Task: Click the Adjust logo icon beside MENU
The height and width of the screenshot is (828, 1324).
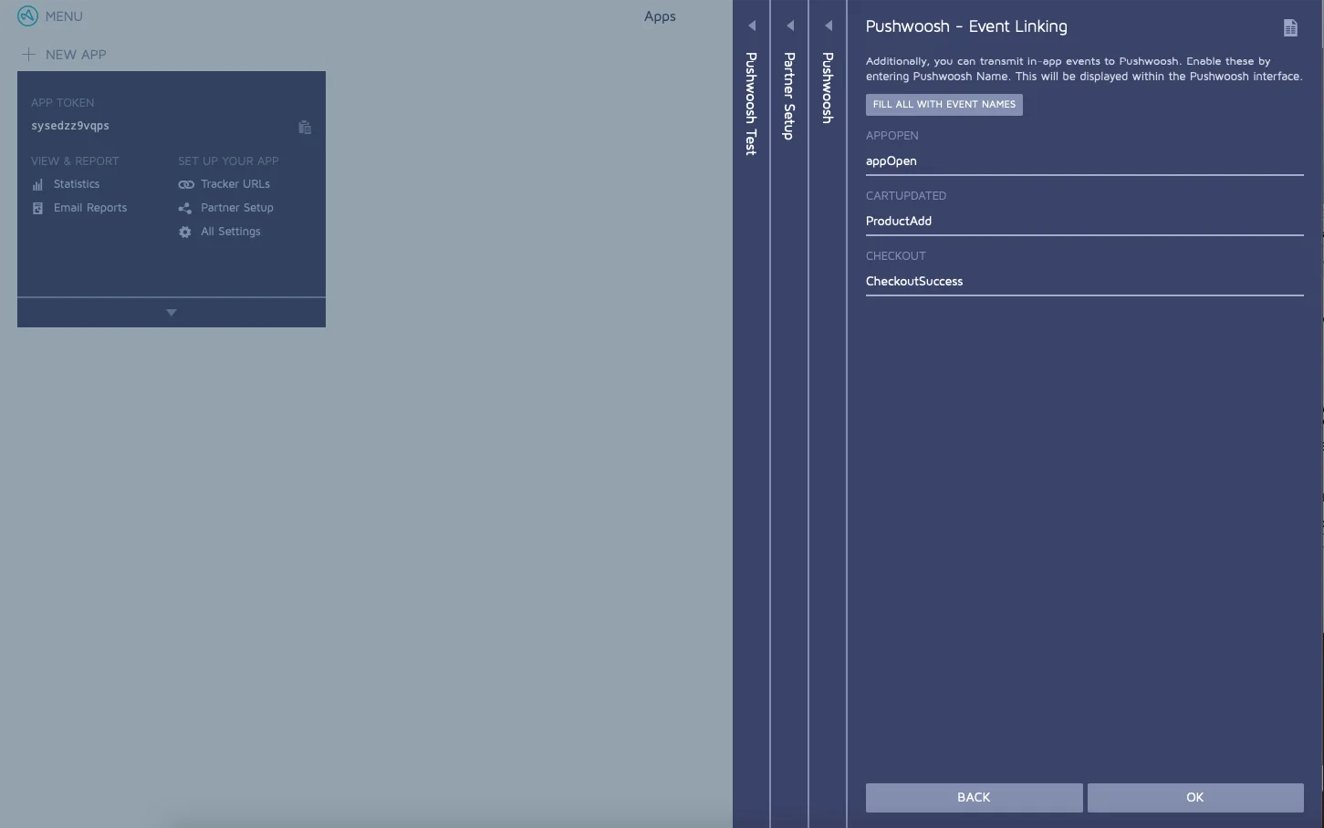Action: click(27, 16)
